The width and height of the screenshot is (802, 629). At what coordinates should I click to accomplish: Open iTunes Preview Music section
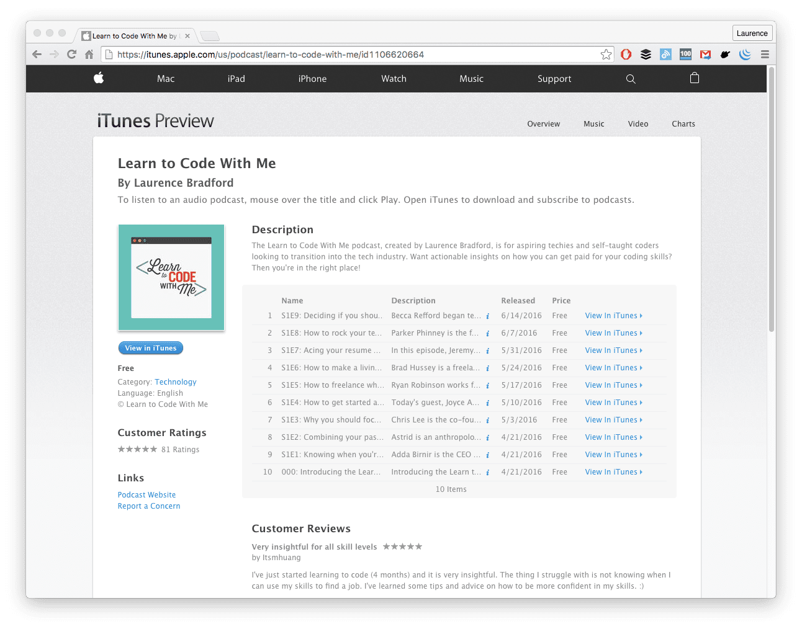[593, 124]
